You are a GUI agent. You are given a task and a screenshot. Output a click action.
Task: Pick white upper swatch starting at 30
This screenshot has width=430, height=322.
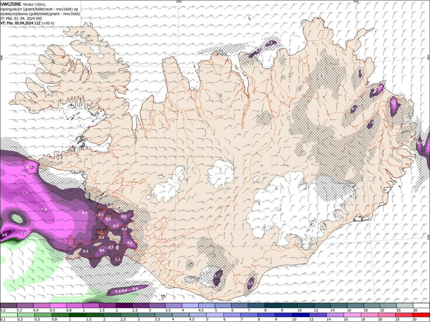(x=421, y=306)
